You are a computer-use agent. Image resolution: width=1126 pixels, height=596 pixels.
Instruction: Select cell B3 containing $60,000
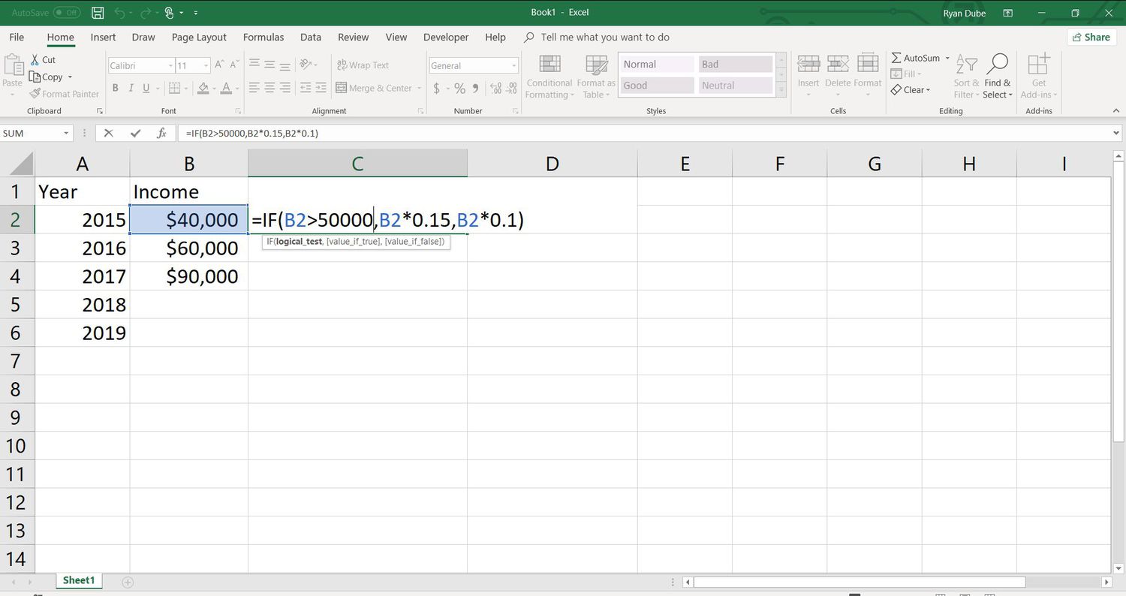pos(189,248)
